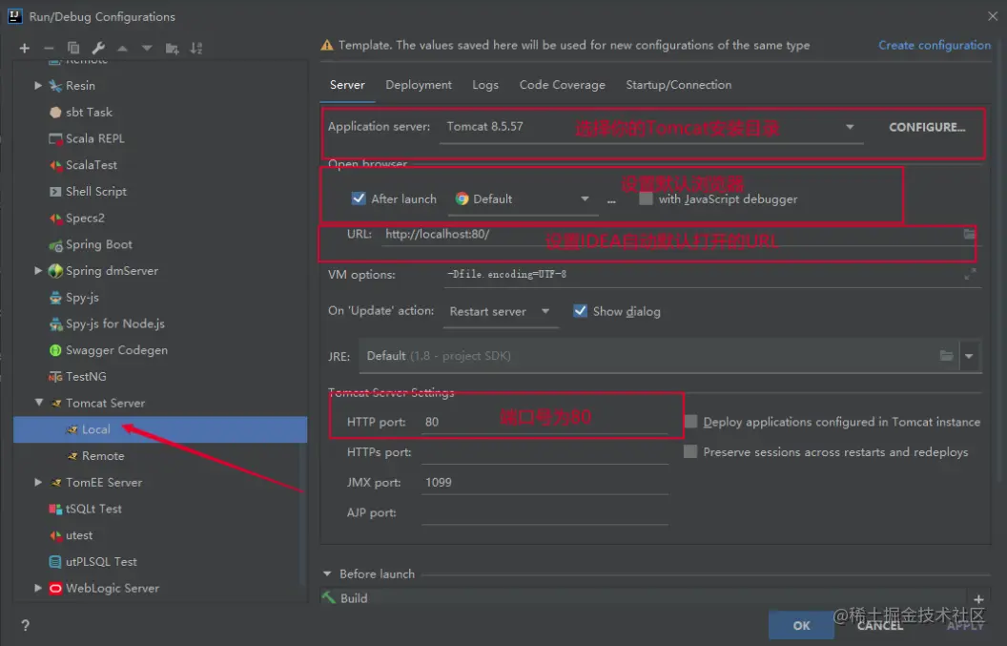The width and height of the screenshot is (1007, 646).
Task: Click the TestNG icon
Action: click(x=56, y=377)
